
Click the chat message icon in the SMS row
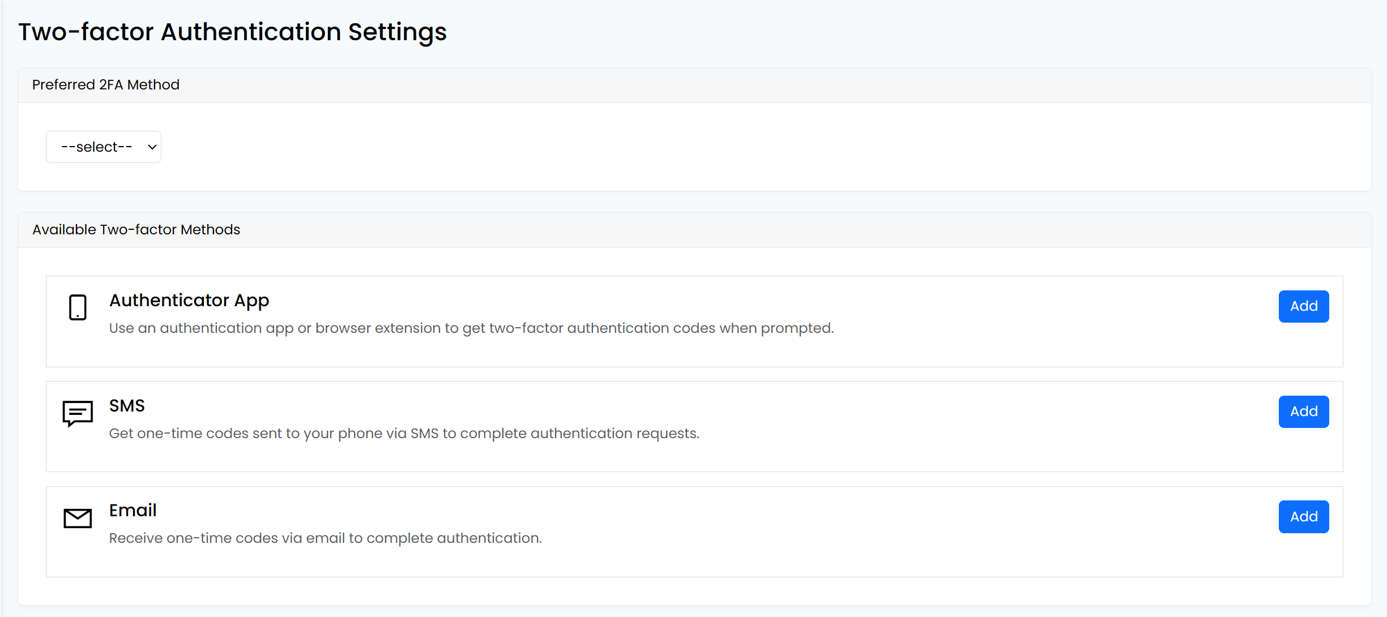pos(78,413)
